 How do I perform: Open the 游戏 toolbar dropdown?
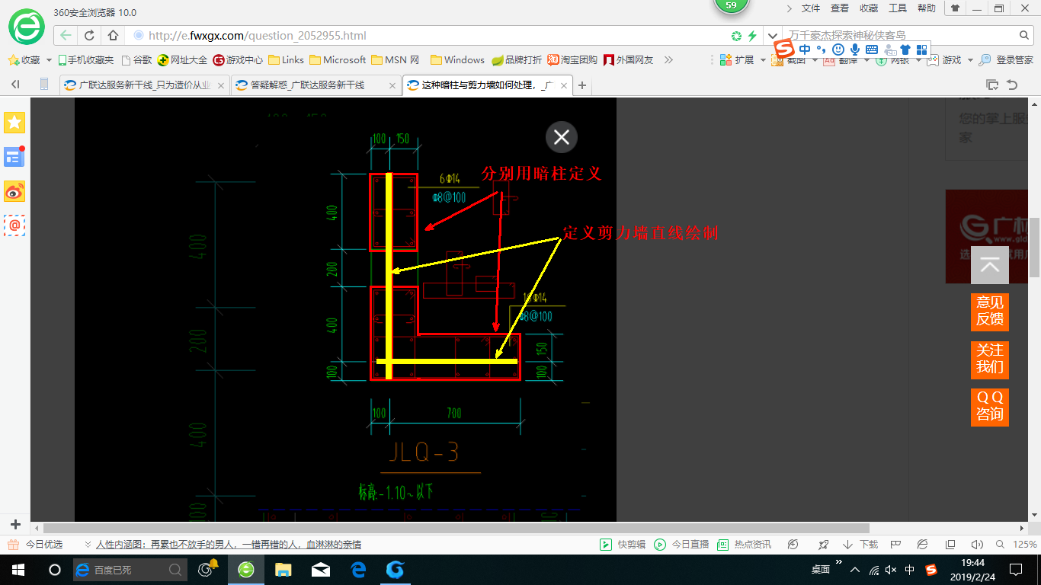(x=950, y=59)
